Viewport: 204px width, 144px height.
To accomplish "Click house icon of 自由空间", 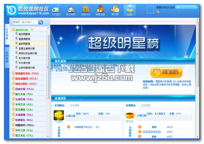I will coord(13,89).
